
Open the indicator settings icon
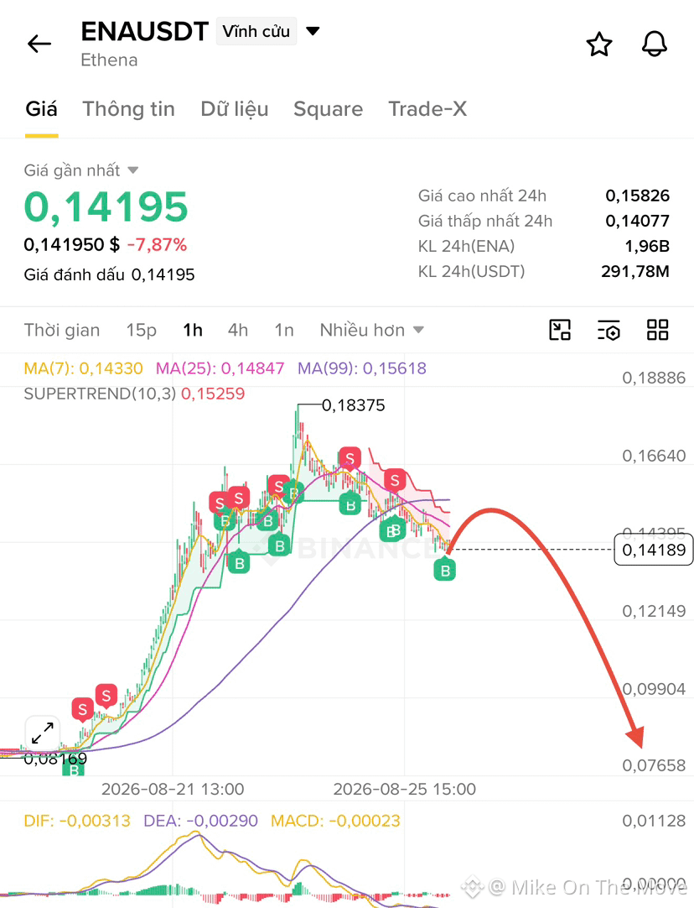609,330
